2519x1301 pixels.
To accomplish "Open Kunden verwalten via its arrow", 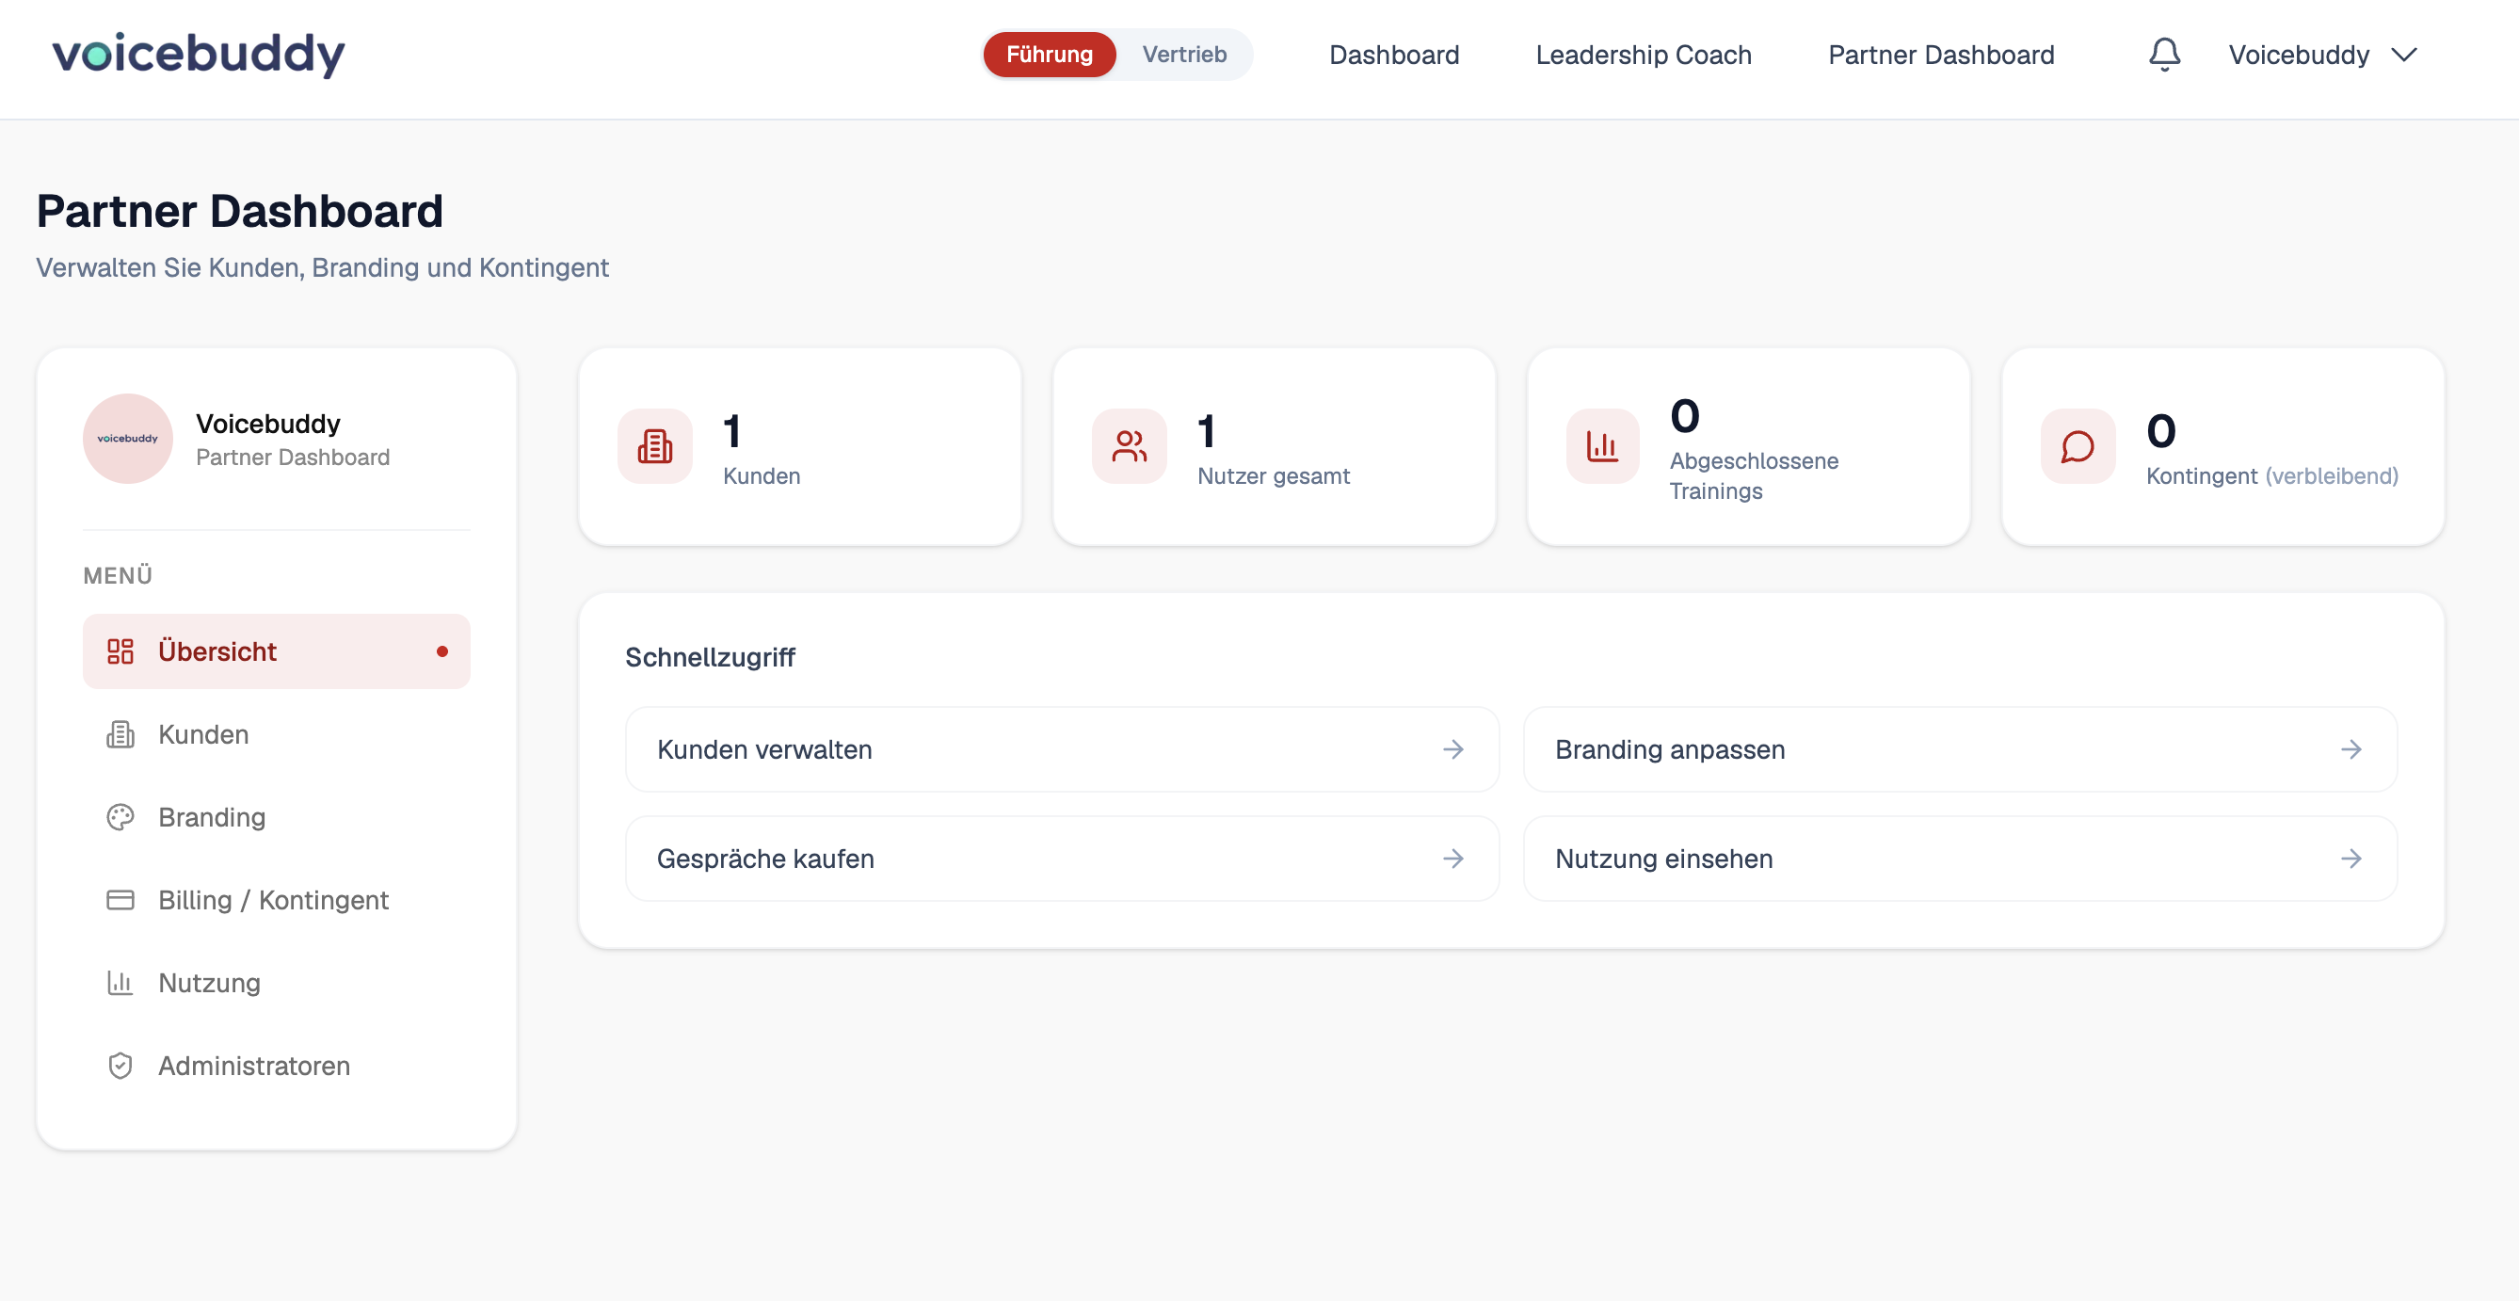I will [1454, 749].
